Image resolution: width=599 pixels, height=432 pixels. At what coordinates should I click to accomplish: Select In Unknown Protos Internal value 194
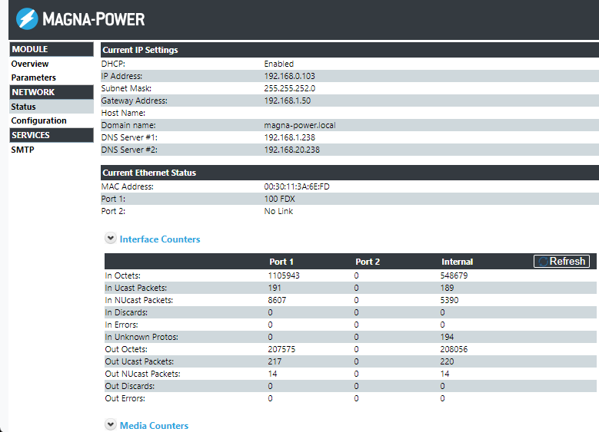click(x=447, y=337)
